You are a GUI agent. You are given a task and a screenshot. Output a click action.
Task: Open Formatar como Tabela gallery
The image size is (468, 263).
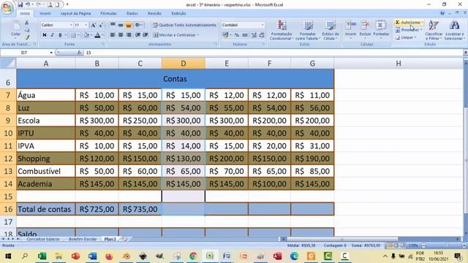308,30
